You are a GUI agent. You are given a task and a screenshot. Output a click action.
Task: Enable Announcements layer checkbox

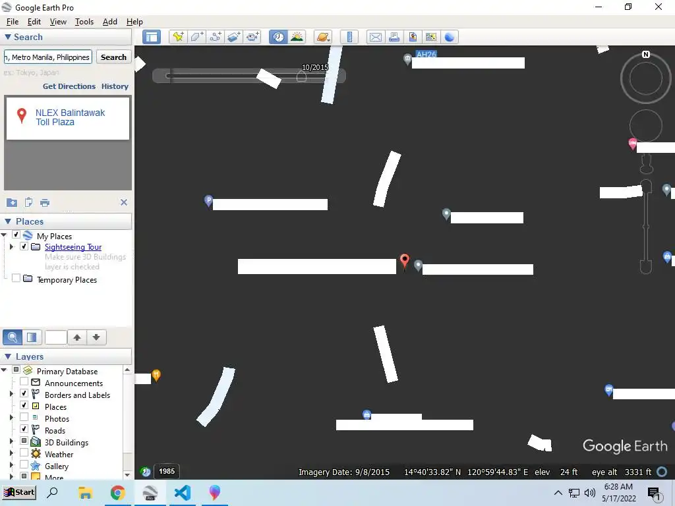pyautogui.click(x=24, y=381)
